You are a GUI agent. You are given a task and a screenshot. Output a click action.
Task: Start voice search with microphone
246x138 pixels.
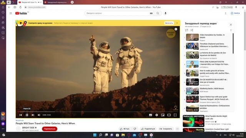point(165,13)
